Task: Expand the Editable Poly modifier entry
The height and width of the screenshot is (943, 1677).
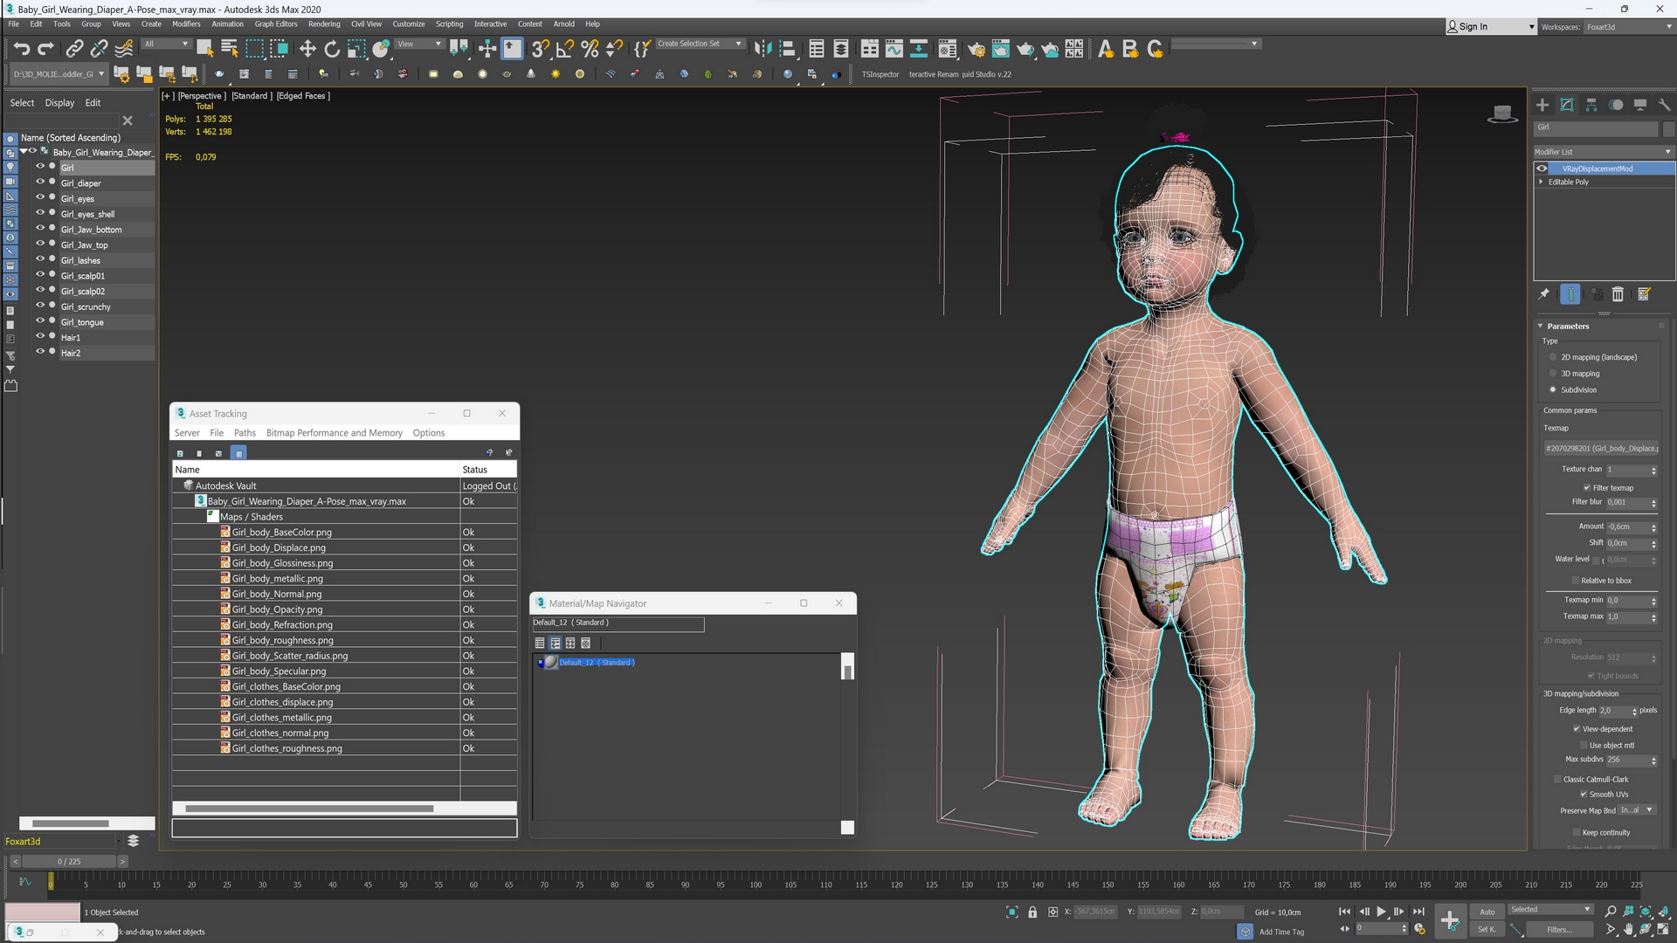Action: (x=1542, y=182)
